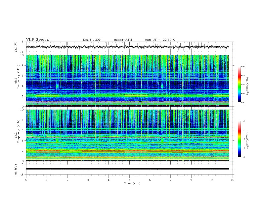262x202 pixels.
Task: Click the "10" tick on the Time axis
Action: (x=233, y=180)
